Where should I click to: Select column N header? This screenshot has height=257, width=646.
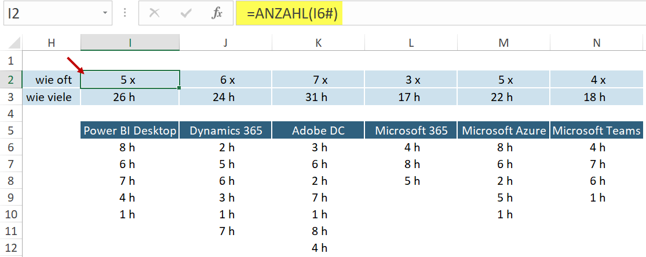pyautogui.click(x=597, y=42)
